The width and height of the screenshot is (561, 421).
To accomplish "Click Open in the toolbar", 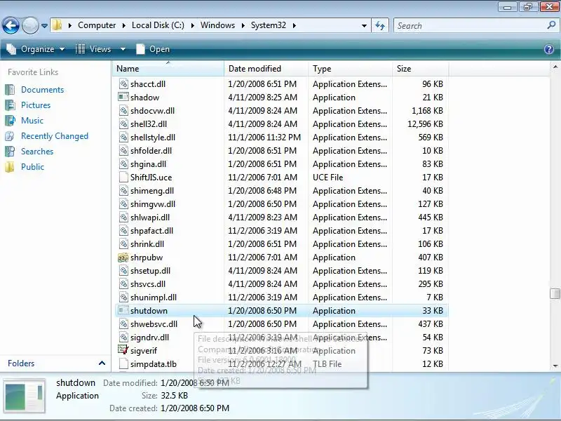I will click(x=153, y=49).
